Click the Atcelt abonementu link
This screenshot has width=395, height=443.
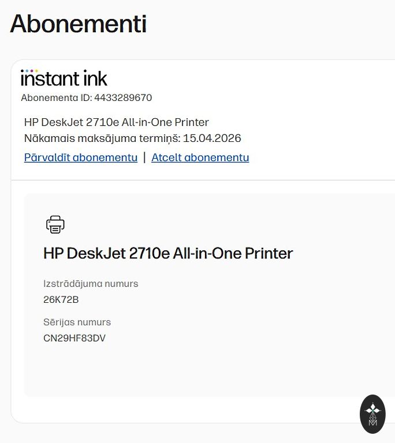point(200,157)
